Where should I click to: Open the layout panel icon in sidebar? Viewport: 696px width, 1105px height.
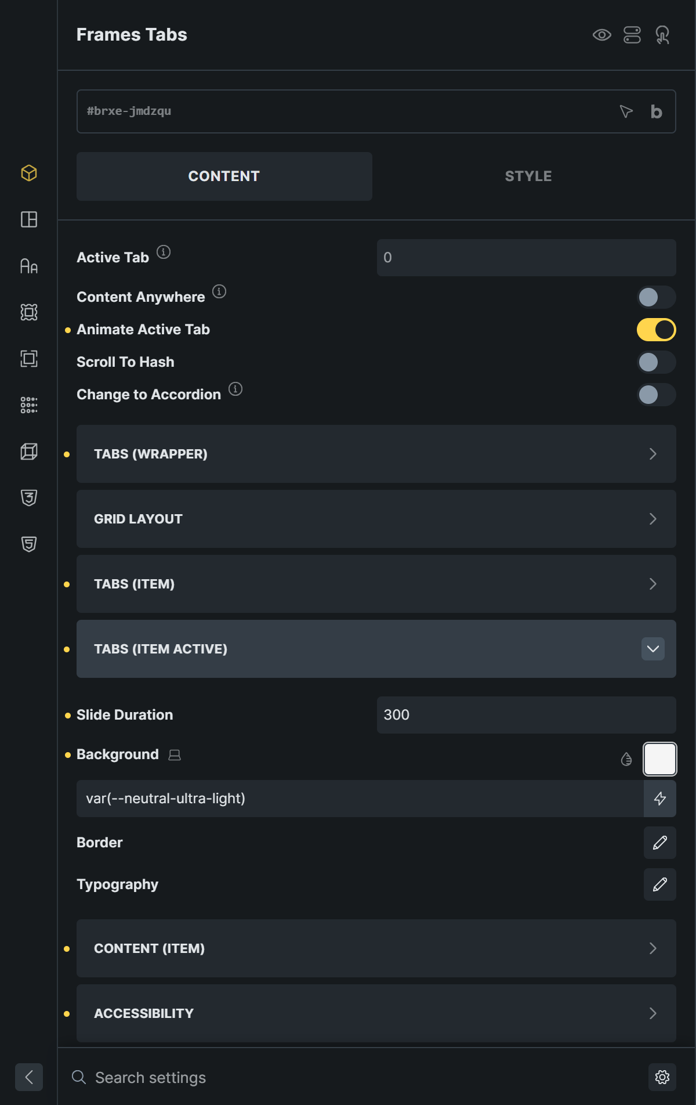pos(29,219)
